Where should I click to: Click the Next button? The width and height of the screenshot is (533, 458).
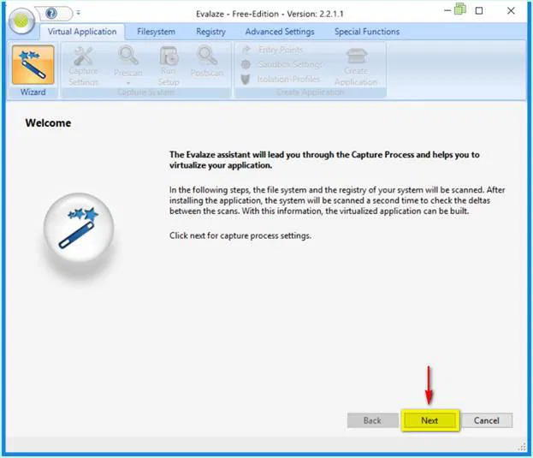pos(430,420)
